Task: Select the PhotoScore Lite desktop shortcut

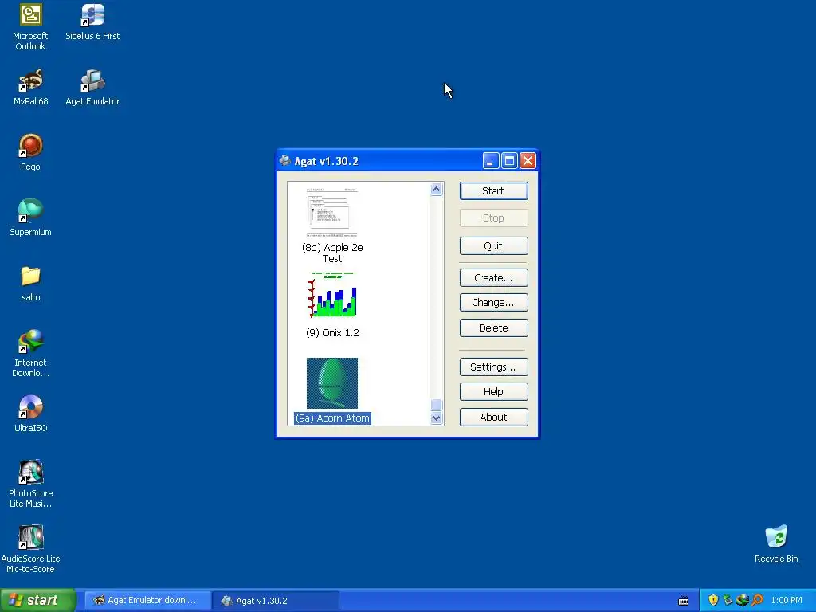Action: [x=30, y=484]
